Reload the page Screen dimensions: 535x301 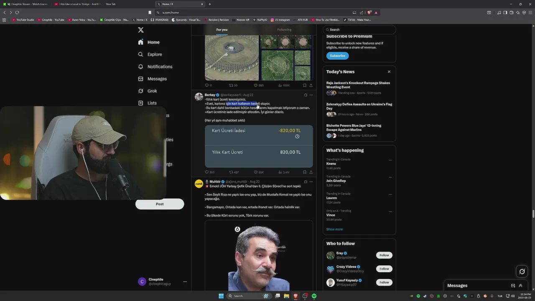[x=17, y=13]
